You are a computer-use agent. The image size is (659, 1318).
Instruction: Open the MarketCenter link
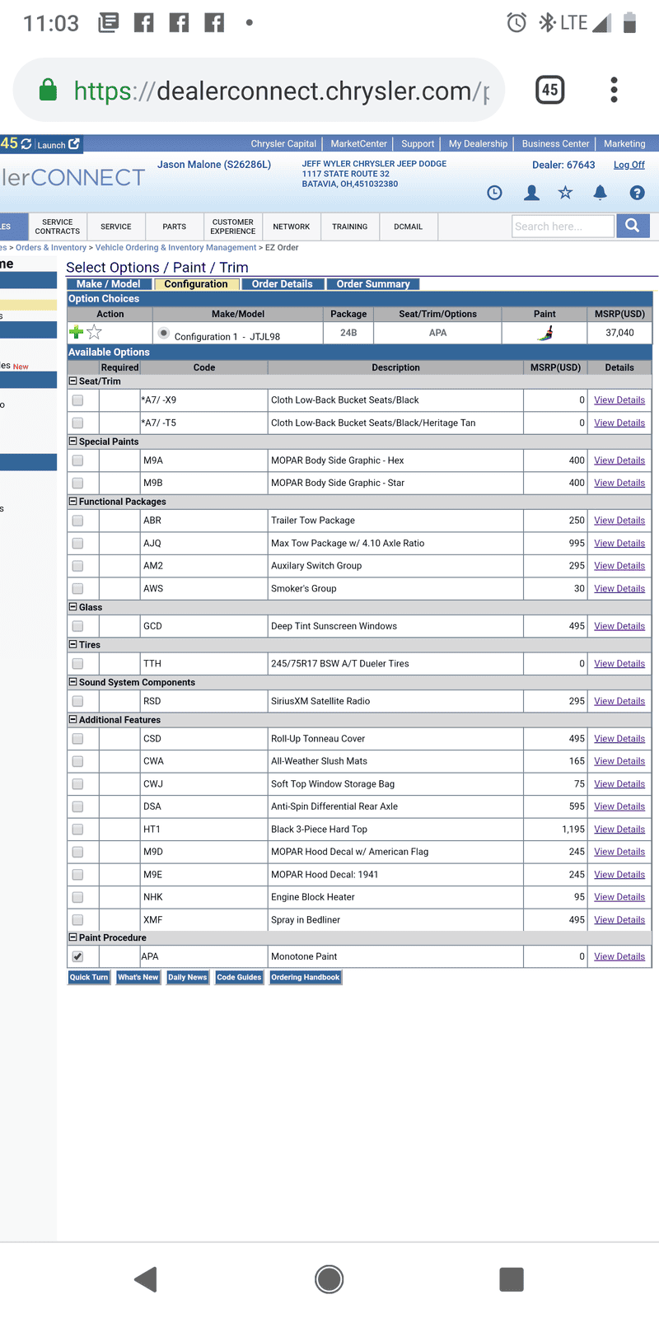click(x=358, y=143)
